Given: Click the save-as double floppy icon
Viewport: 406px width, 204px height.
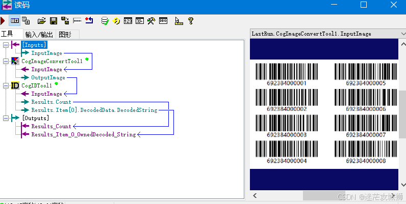Looking at the screenshot, I should [65, 21].
